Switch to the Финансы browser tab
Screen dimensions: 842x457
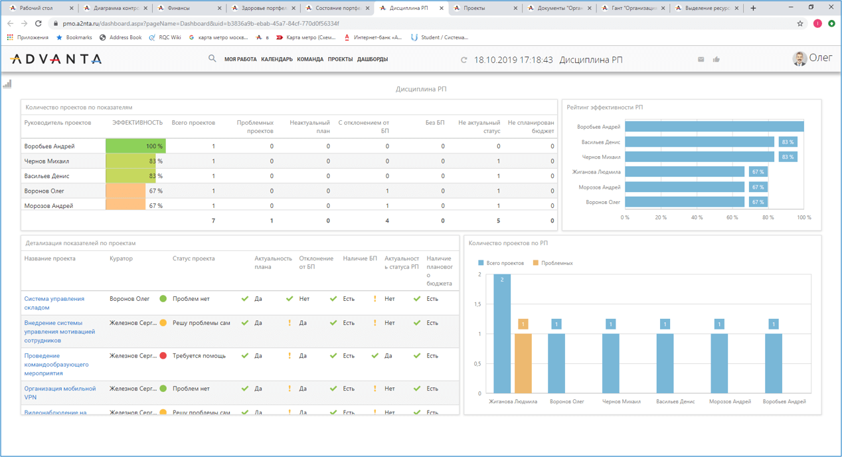point(189,8)
